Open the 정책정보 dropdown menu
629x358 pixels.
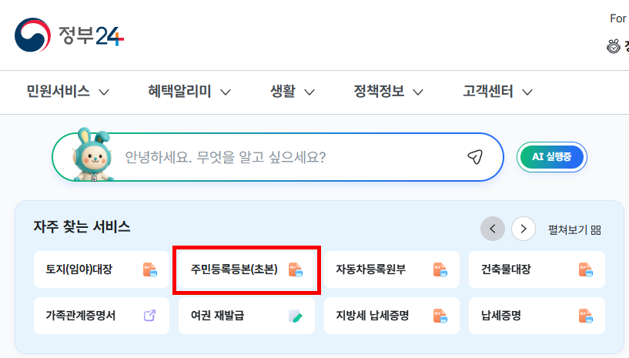click(388, 92)
